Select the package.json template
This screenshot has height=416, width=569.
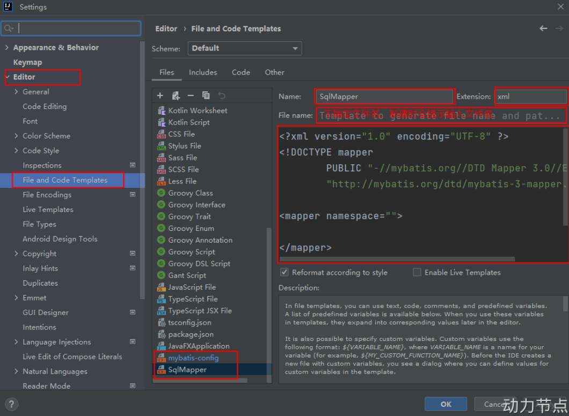tap(191, 334)
